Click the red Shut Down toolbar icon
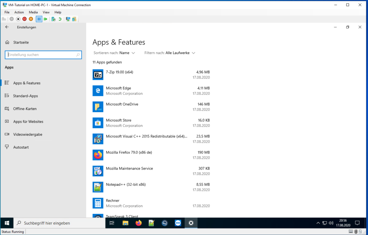368x235 pixels. click(x=24, y=19)
